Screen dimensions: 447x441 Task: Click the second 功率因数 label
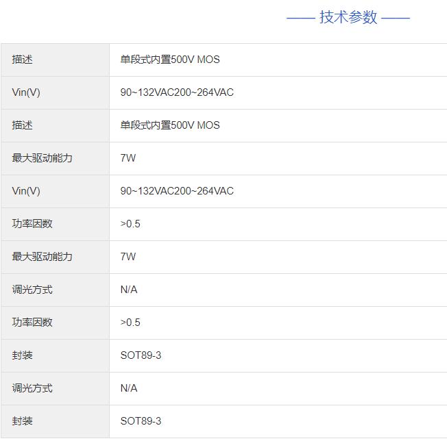pyautogui.click(x=32, y=323)
